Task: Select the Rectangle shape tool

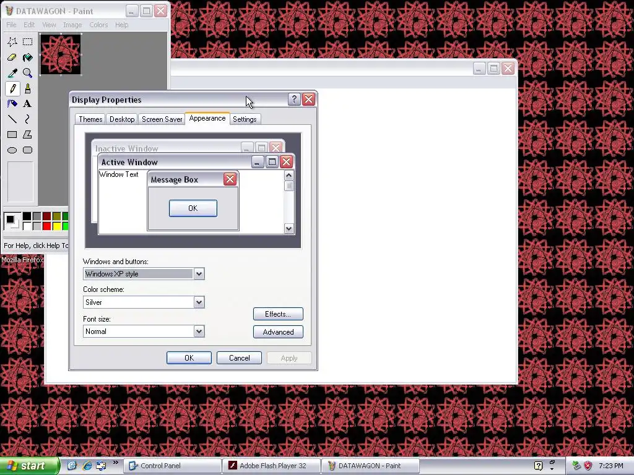Action: [x=12, y=134]
